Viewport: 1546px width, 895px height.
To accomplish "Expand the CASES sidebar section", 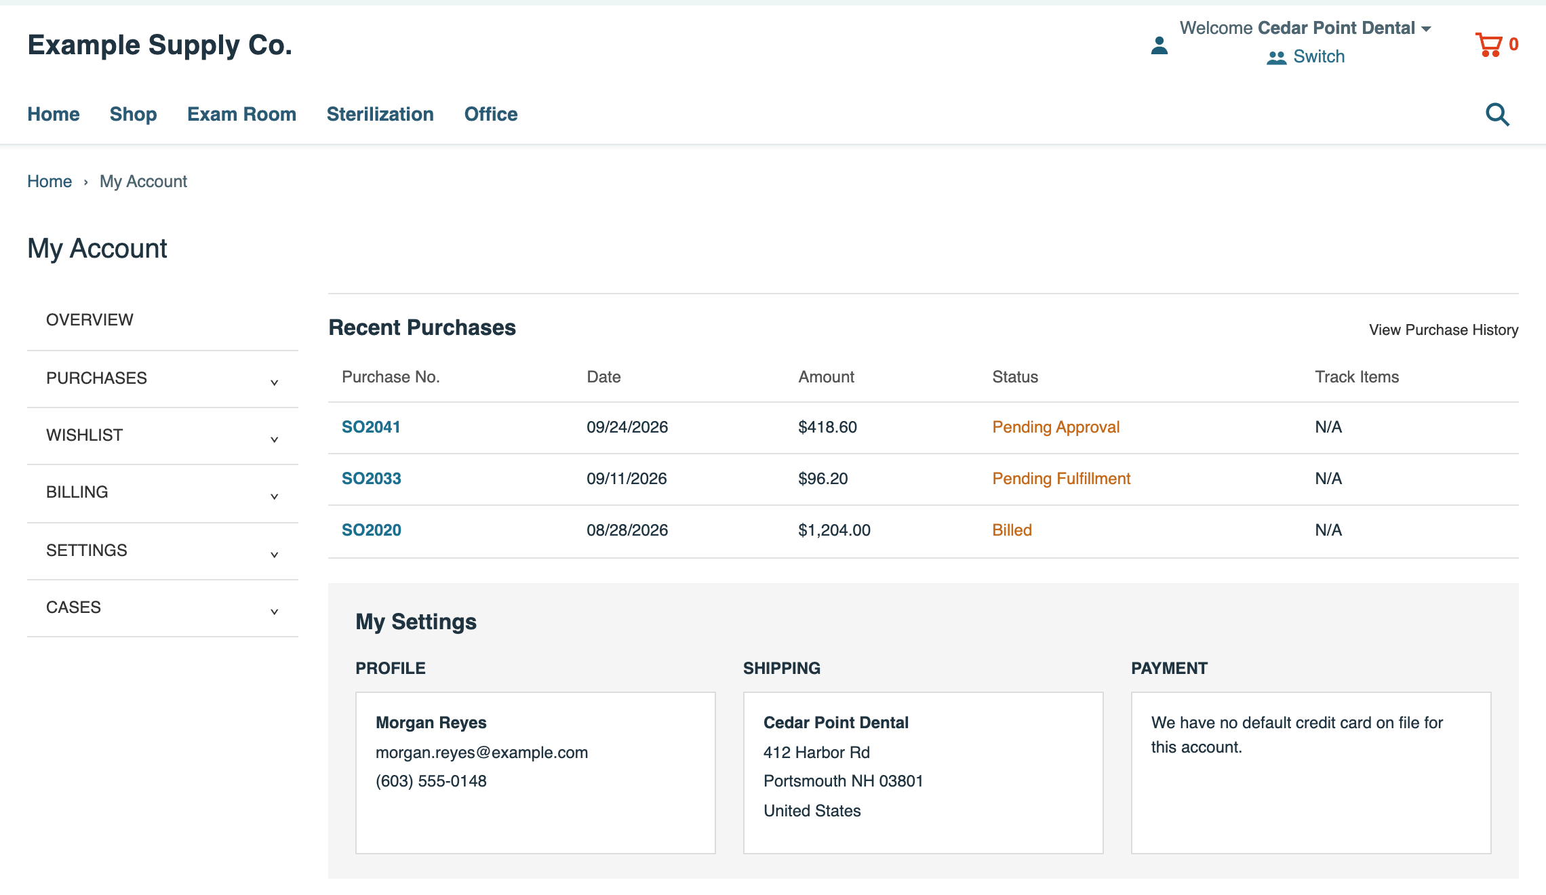I will coord(163,608).
